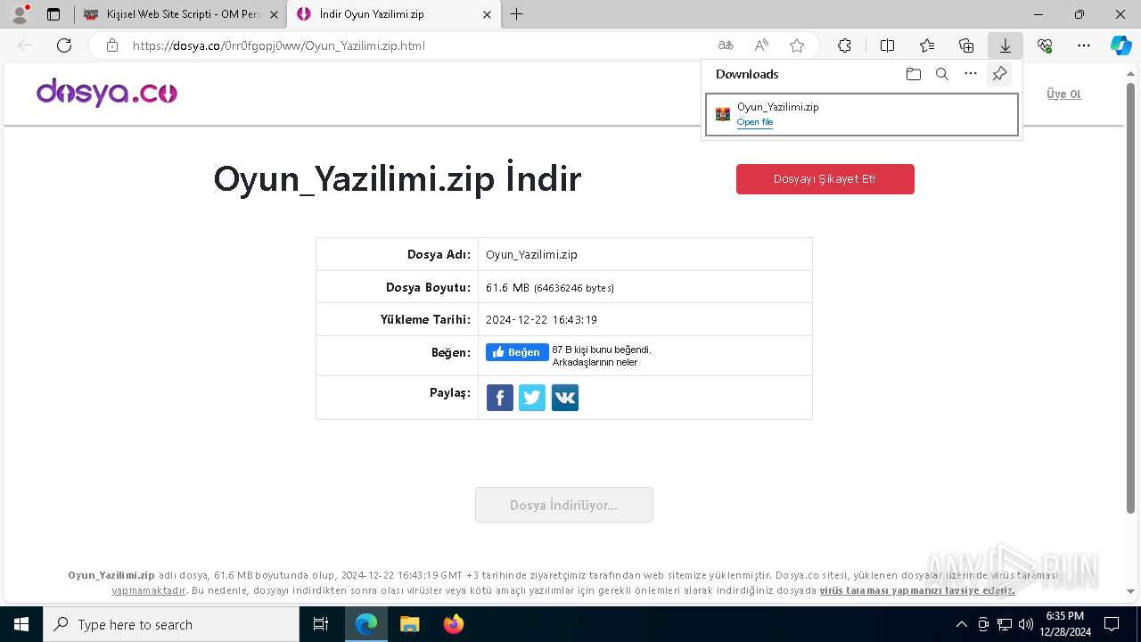Viewport: 1141px width, 642px height.
Task: Select upload date 2024-12-22 16:43:19
Action: [541, 319]
